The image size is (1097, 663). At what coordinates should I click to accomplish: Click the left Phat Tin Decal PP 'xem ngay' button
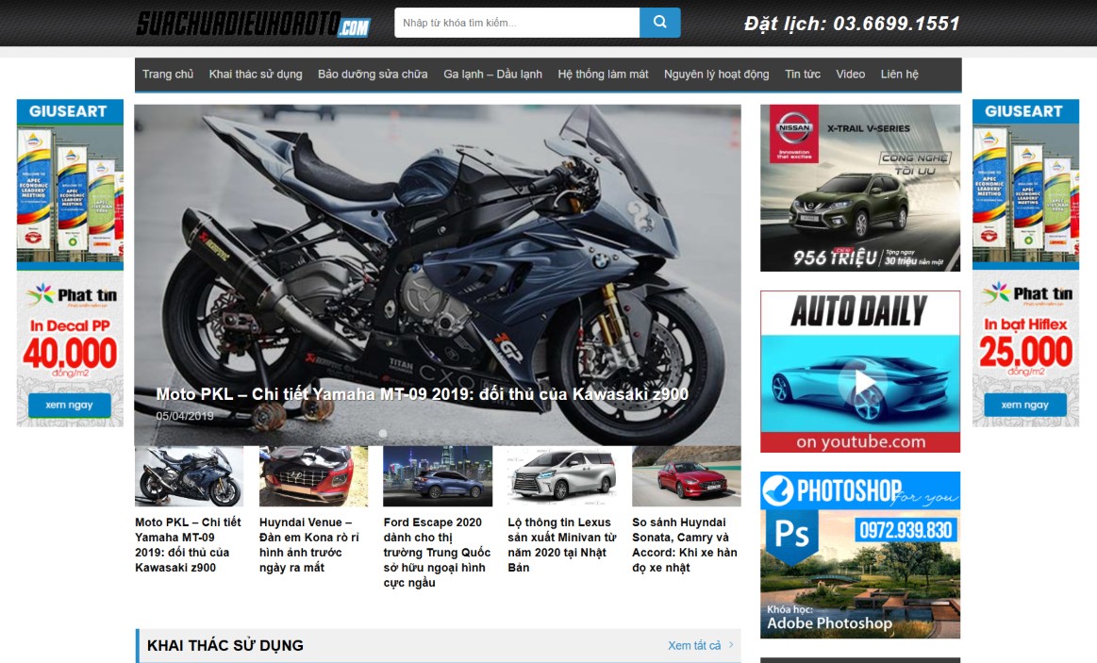[70, 405]
